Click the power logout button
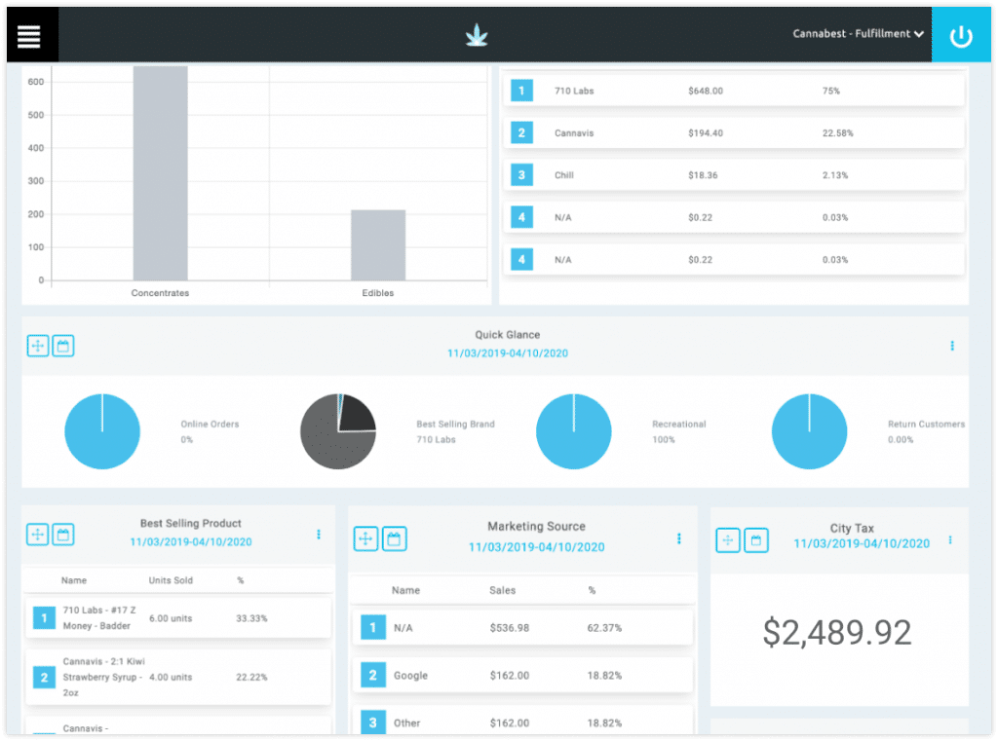This screenshot has height=741, width=998. click(x=961, y=36)
